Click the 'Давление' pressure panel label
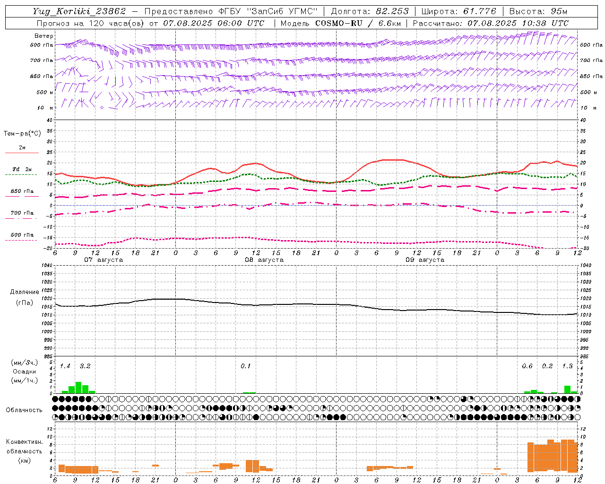 pyautogui.click(x=25, y=292)
